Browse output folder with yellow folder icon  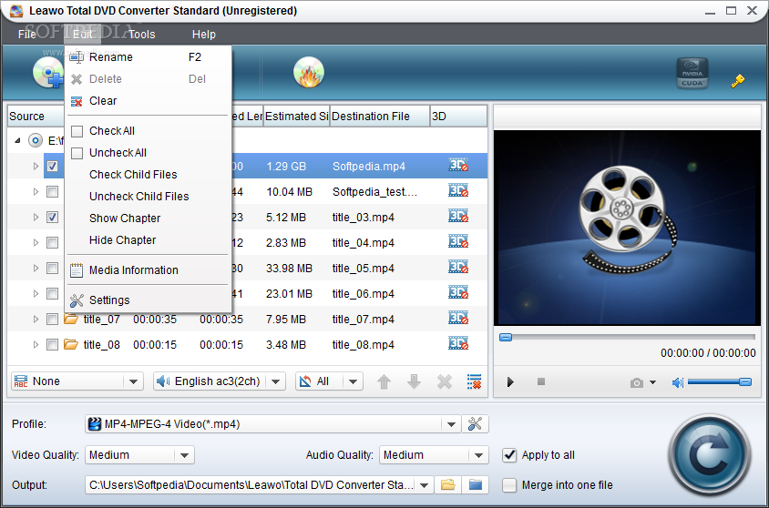tap(447, 485)
